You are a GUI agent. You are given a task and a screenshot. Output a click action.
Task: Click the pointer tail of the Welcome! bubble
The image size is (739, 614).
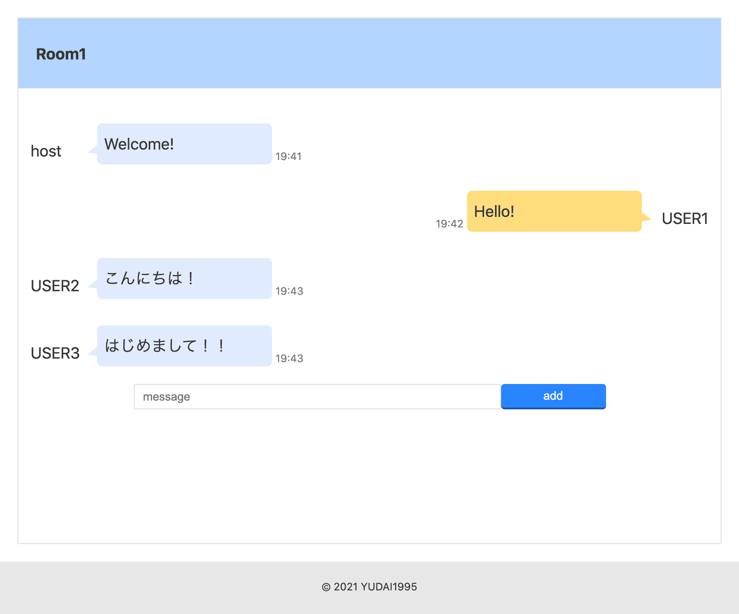[x=93, y=150]
